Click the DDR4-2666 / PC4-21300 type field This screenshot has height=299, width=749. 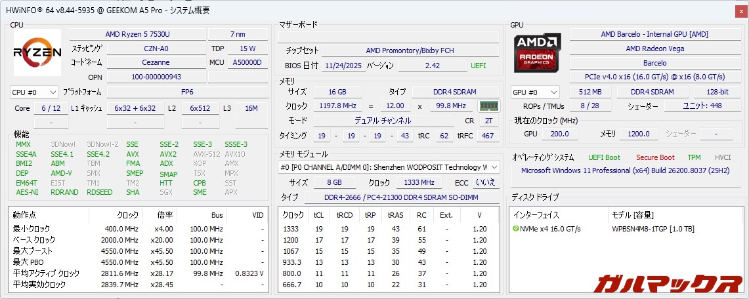pos(402,197)
